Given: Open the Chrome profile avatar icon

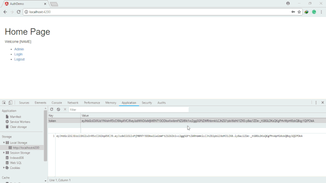Looking at the screenshot, I should [x=288, y=3].
